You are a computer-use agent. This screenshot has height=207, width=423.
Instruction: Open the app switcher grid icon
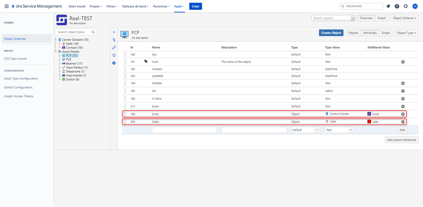click(6, 6)
